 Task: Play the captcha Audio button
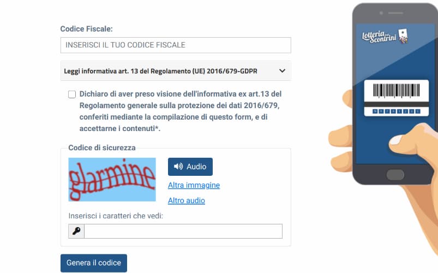190,167
